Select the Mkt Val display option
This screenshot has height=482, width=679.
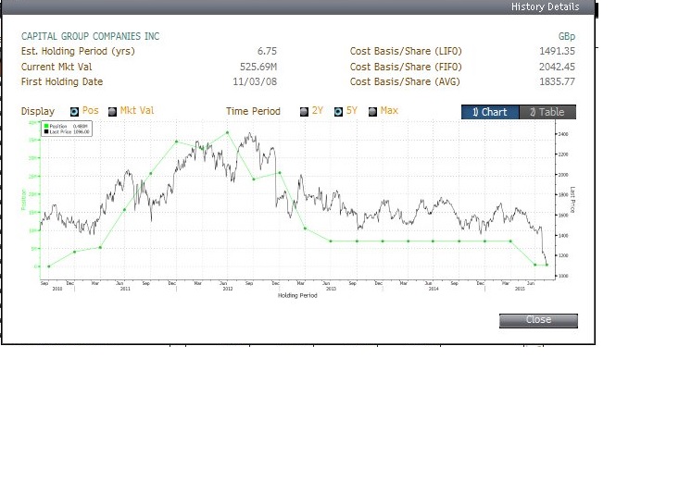[x=113, y=111]
